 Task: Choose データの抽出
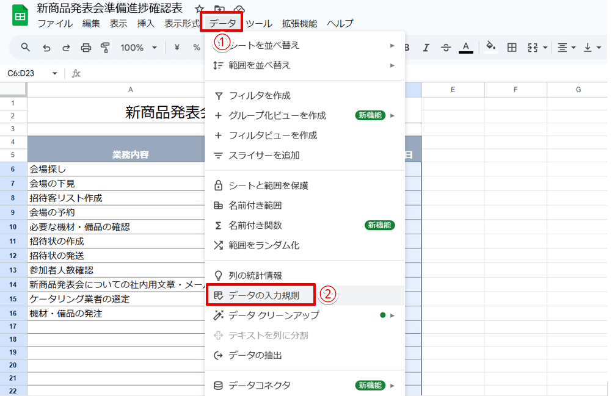(305, 355)
